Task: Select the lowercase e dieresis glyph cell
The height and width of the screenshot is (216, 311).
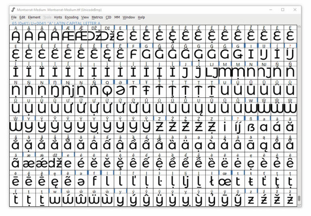Action: pyautogui.click(x=225, y=161)
